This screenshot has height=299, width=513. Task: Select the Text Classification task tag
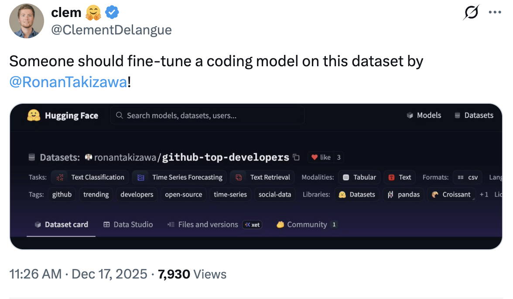[90, 177]
